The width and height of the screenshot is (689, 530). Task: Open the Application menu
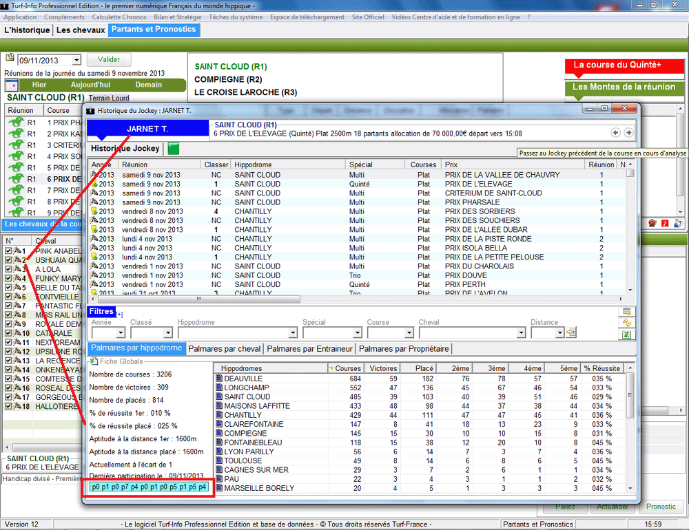tap(20, 17)
